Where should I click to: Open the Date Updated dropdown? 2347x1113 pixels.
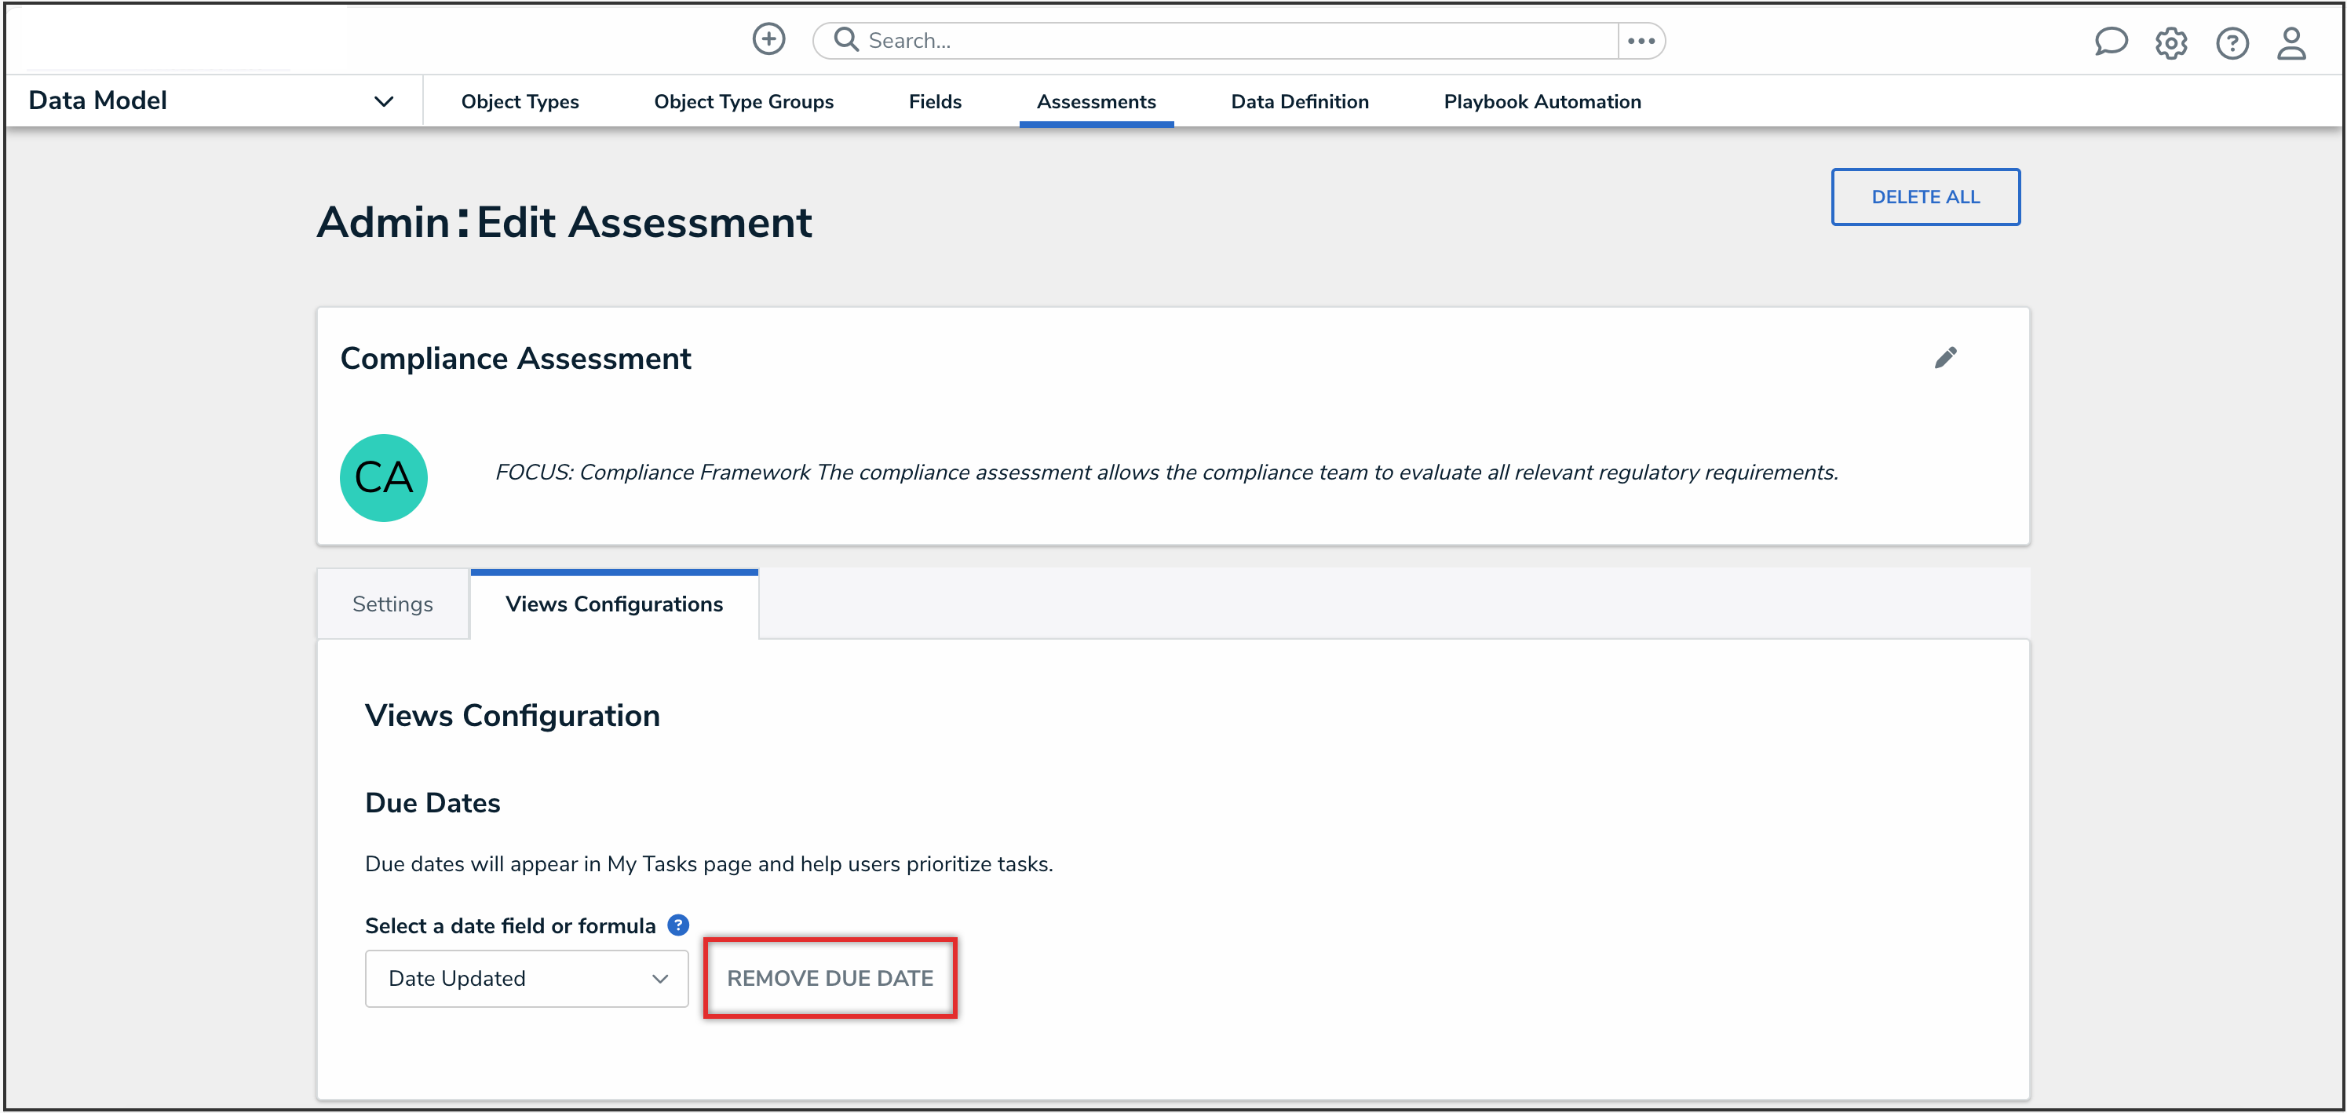click(526, 979)
